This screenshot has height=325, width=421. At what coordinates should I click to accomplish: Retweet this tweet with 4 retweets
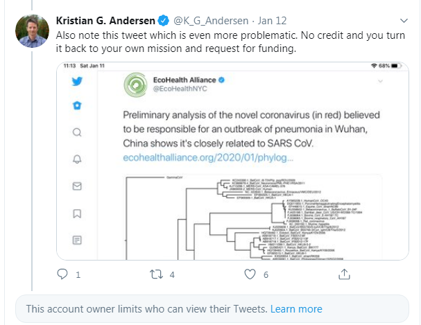[x=157, y=275]
